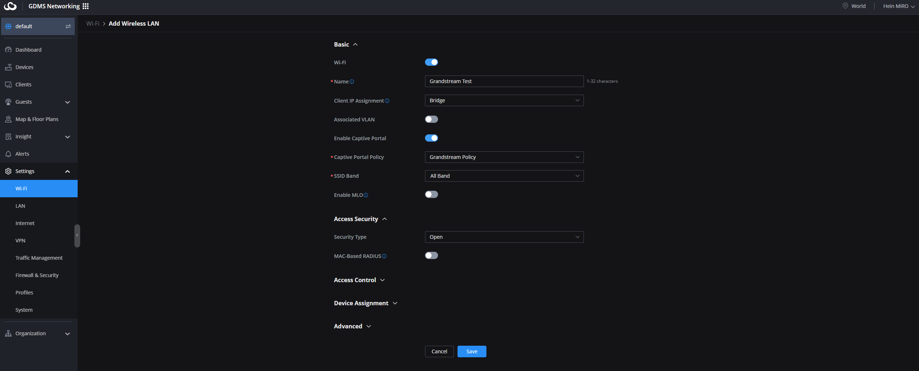Click the info icon beside MAC-Based RADIUS

tap(384, 256)
